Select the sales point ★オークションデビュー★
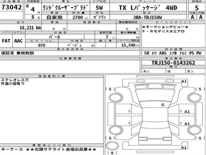Image resolution: width=206 pixels, height=155 pixels. [x=165, y=27]
